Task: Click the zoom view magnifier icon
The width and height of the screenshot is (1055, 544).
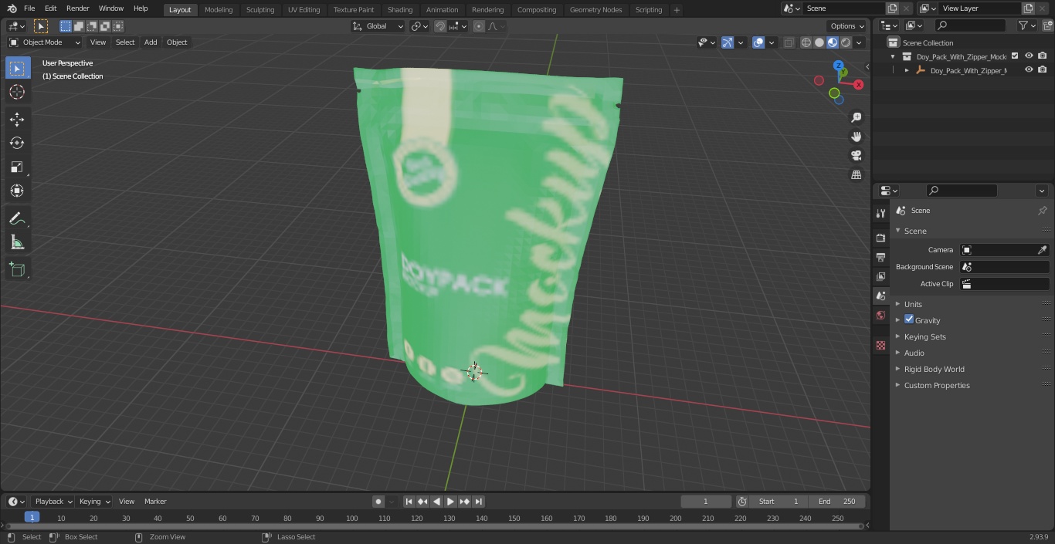Action: click(856, 117)
